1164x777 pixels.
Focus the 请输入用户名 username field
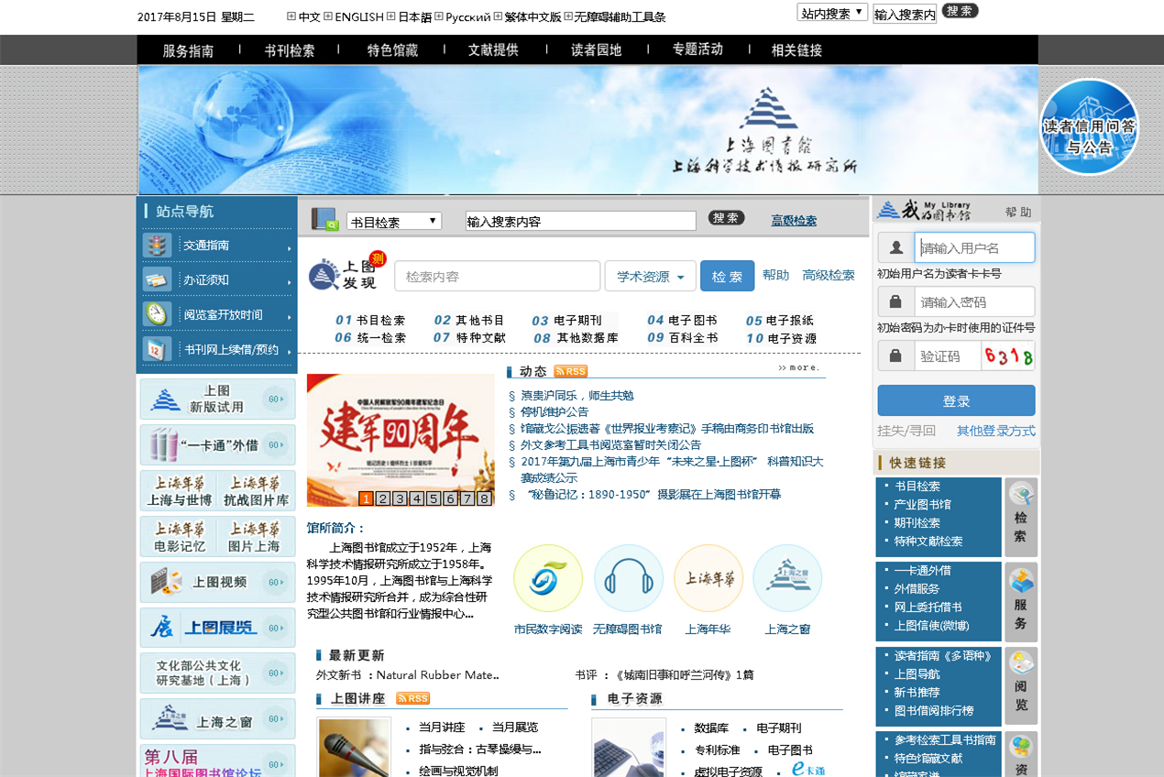[974, 247]
